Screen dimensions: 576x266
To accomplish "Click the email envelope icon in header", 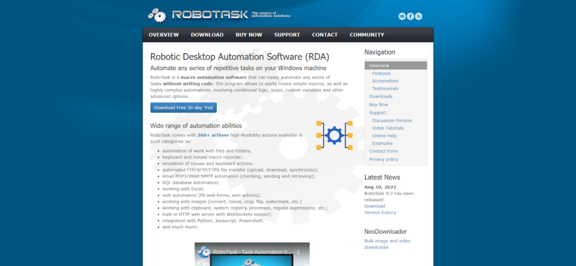I will pyautogui.click(x=402, y=16).
